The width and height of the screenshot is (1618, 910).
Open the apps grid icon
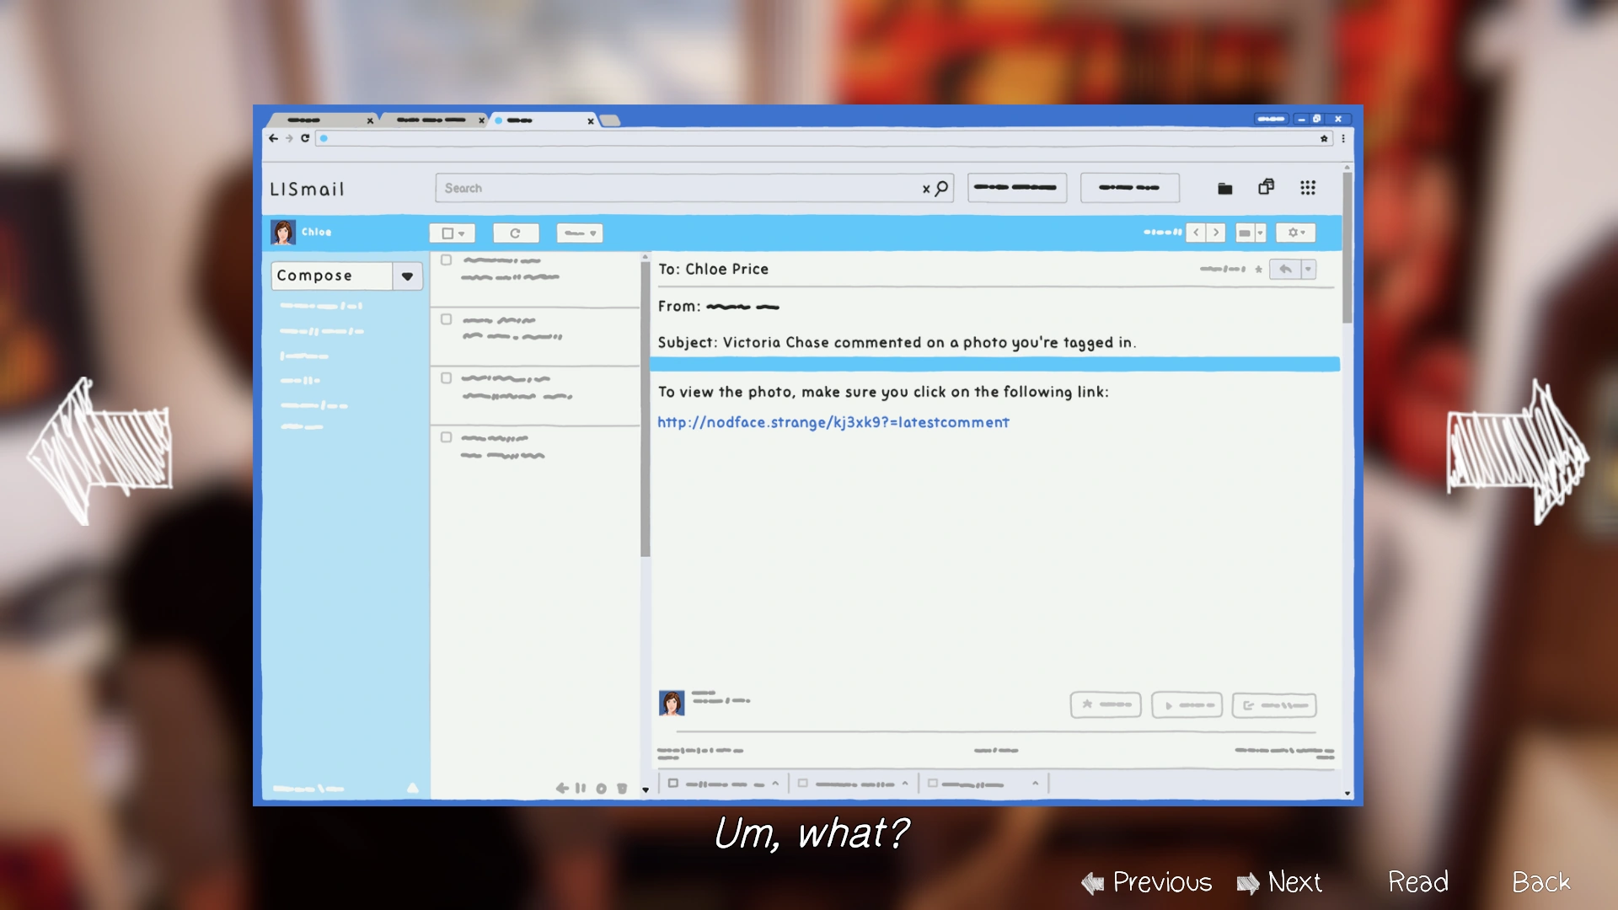tap(1307, 188)
